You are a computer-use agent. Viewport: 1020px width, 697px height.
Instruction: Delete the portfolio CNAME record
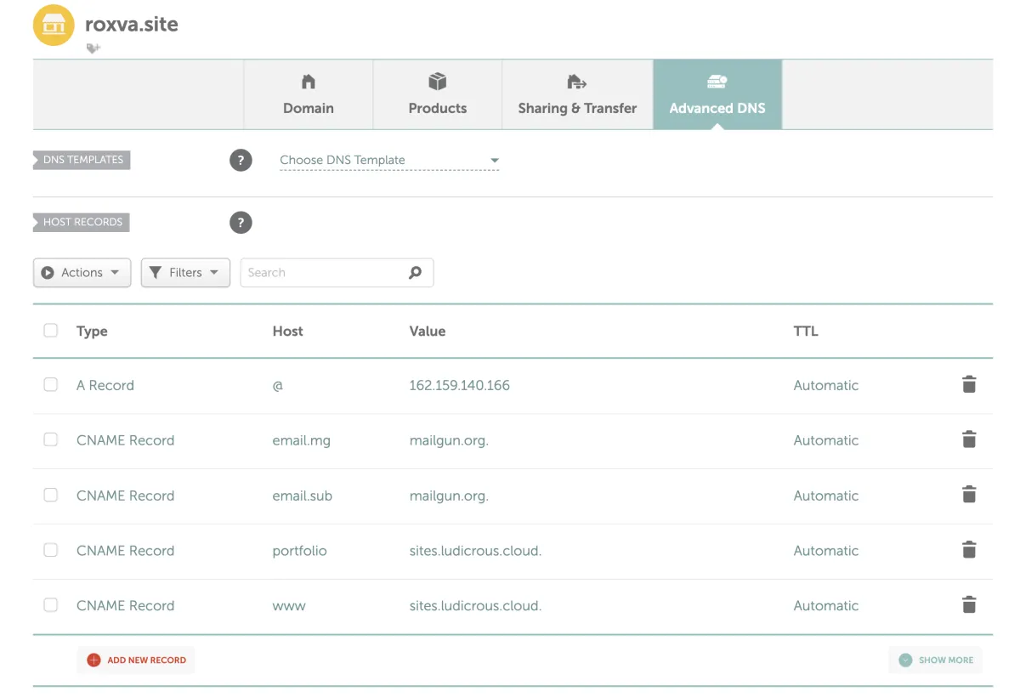click(x=968, y=550)
